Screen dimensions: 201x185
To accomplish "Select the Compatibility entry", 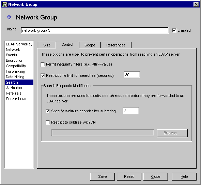I will (x=19, y=66).
